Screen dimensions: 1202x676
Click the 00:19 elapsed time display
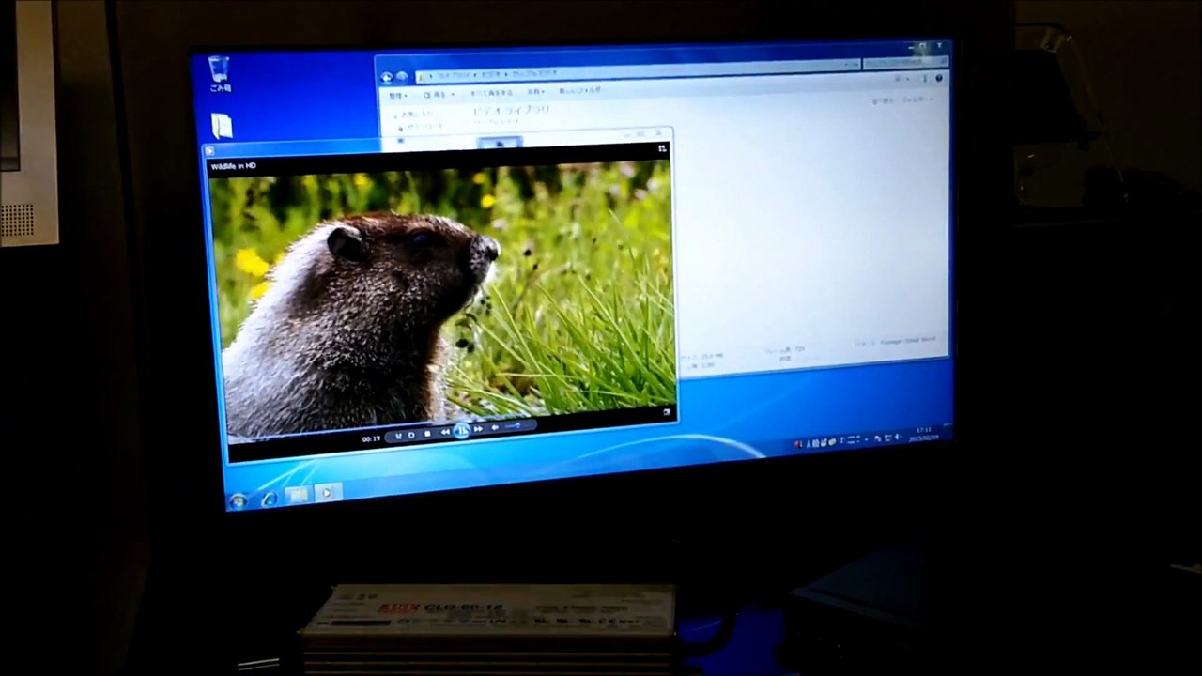click(371, 438)
